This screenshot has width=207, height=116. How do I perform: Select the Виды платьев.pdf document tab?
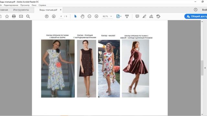click(48, 10)
